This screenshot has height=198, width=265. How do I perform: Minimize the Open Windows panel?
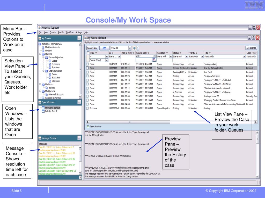[79, 102]
